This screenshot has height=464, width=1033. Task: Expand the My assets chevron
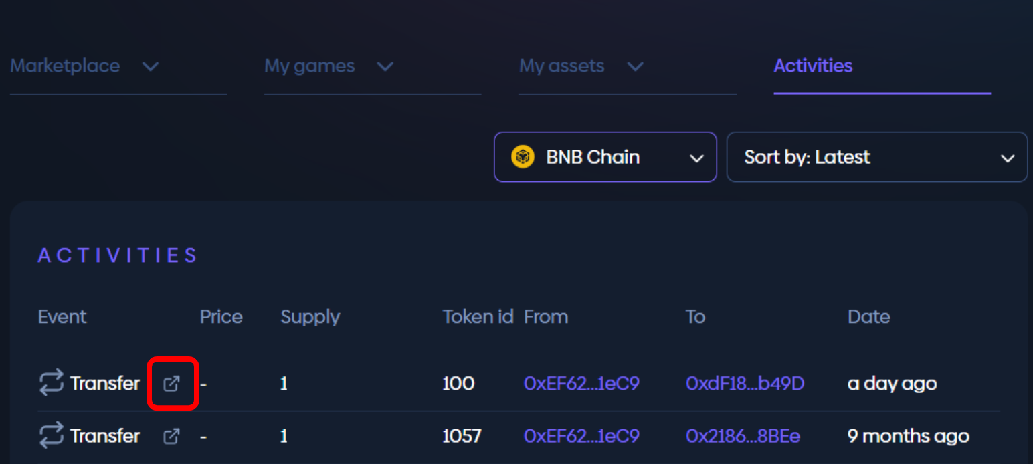(635, 66)
